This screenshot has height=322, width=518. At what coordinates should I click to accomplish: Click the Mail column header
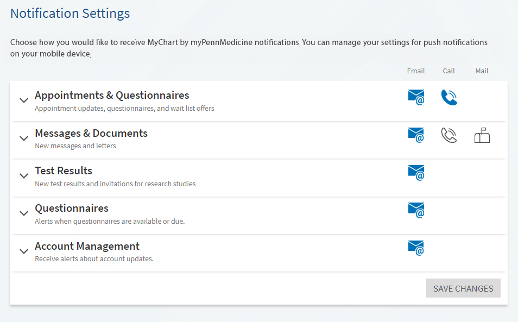[482, 71]
